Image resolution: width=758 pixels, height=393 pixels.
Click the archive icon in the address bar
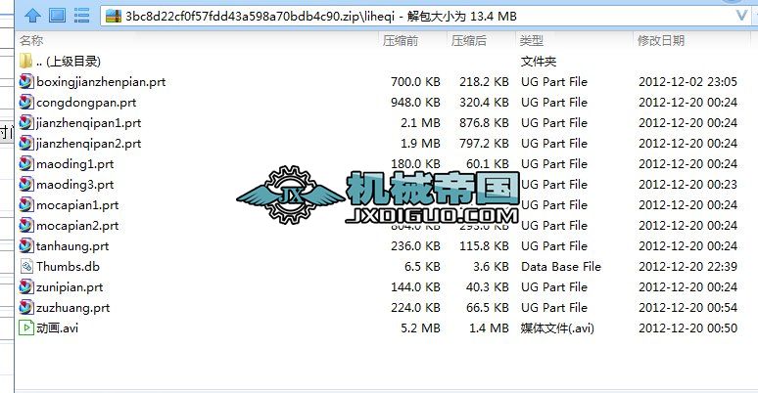pos(114,17)
